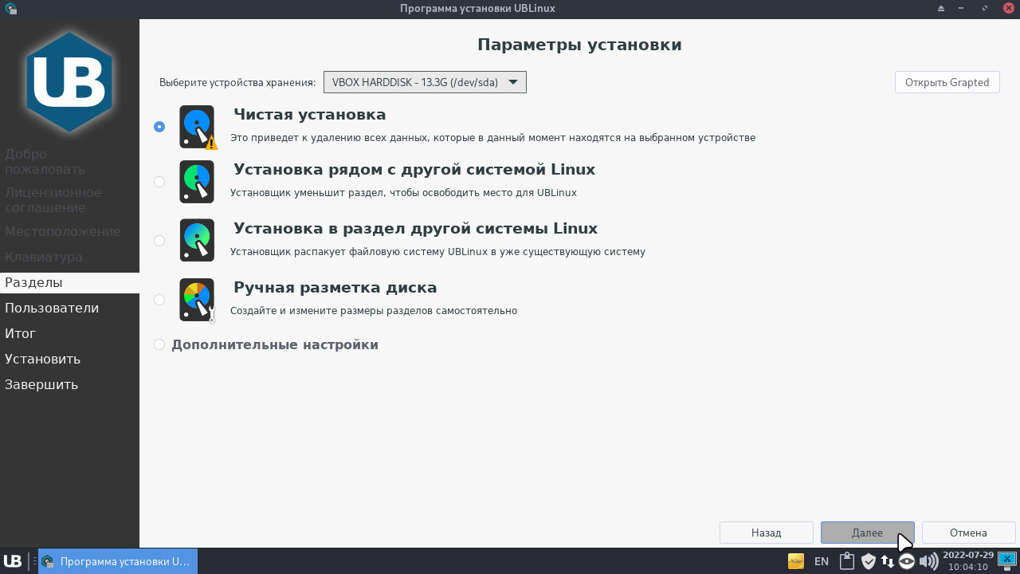Switch the EN keyboard layout indicator
The image size is (1020, 574).
click(x=822, y=561)
